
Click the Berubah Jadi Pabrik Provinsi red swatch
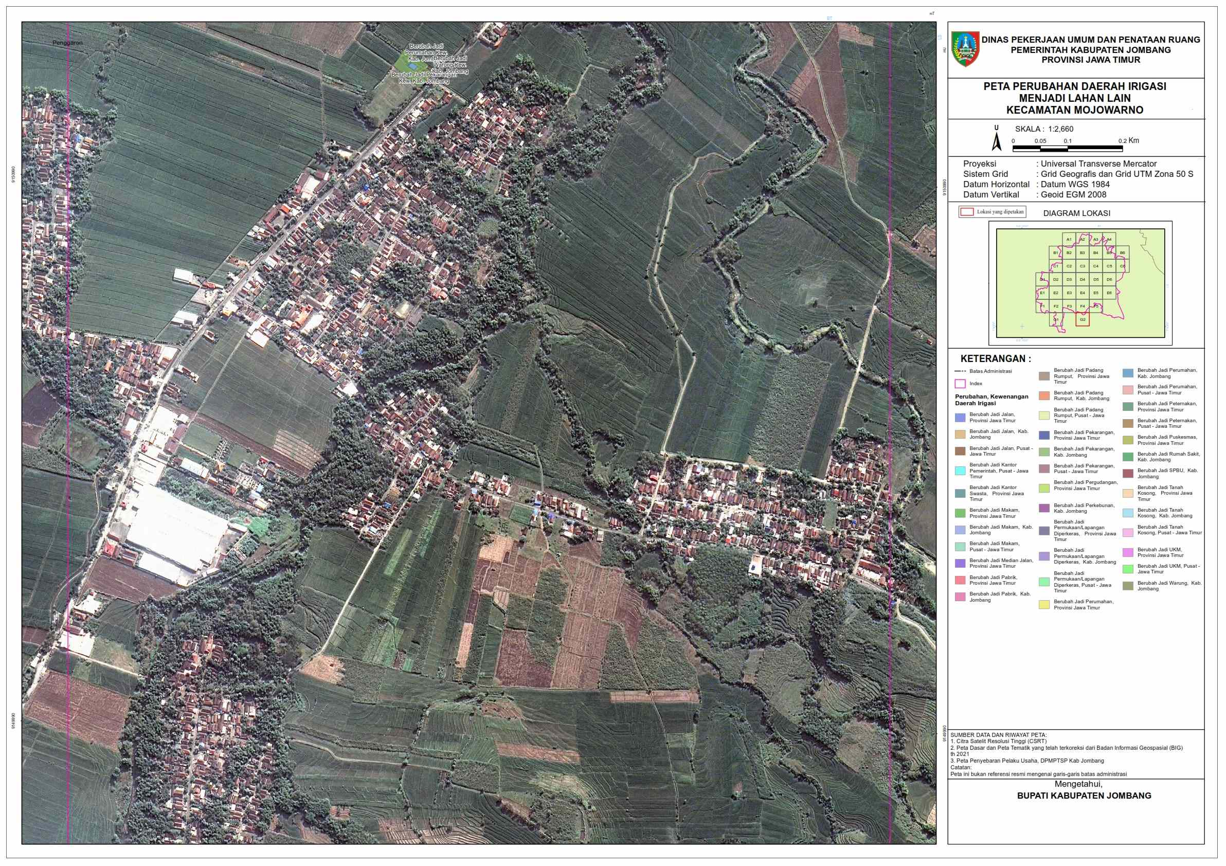point(960,581)
